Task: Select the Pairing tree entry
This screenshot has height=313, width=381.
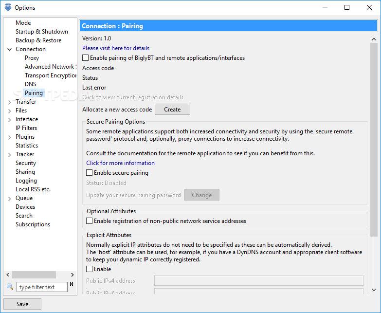Action: point(34,93)
